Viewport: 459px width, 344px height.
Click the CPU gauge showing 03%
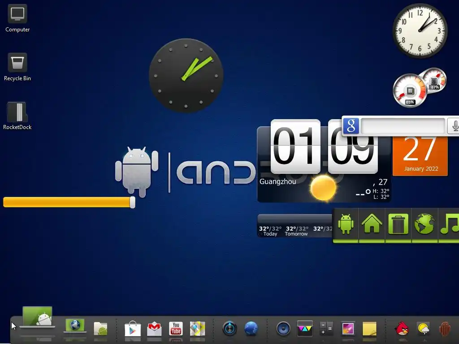click(x=410, y=90)
